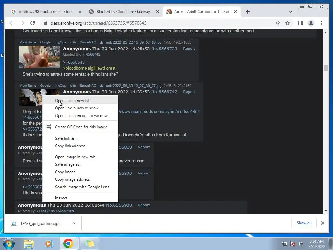Click Chrome icon in taskbar
Screen dimensions: 333x250
point(68,243)
